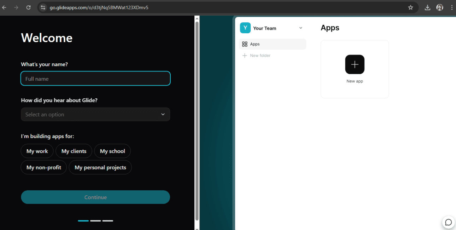
Task: Open the How did you hear dropdown
Action: point(95,114)
